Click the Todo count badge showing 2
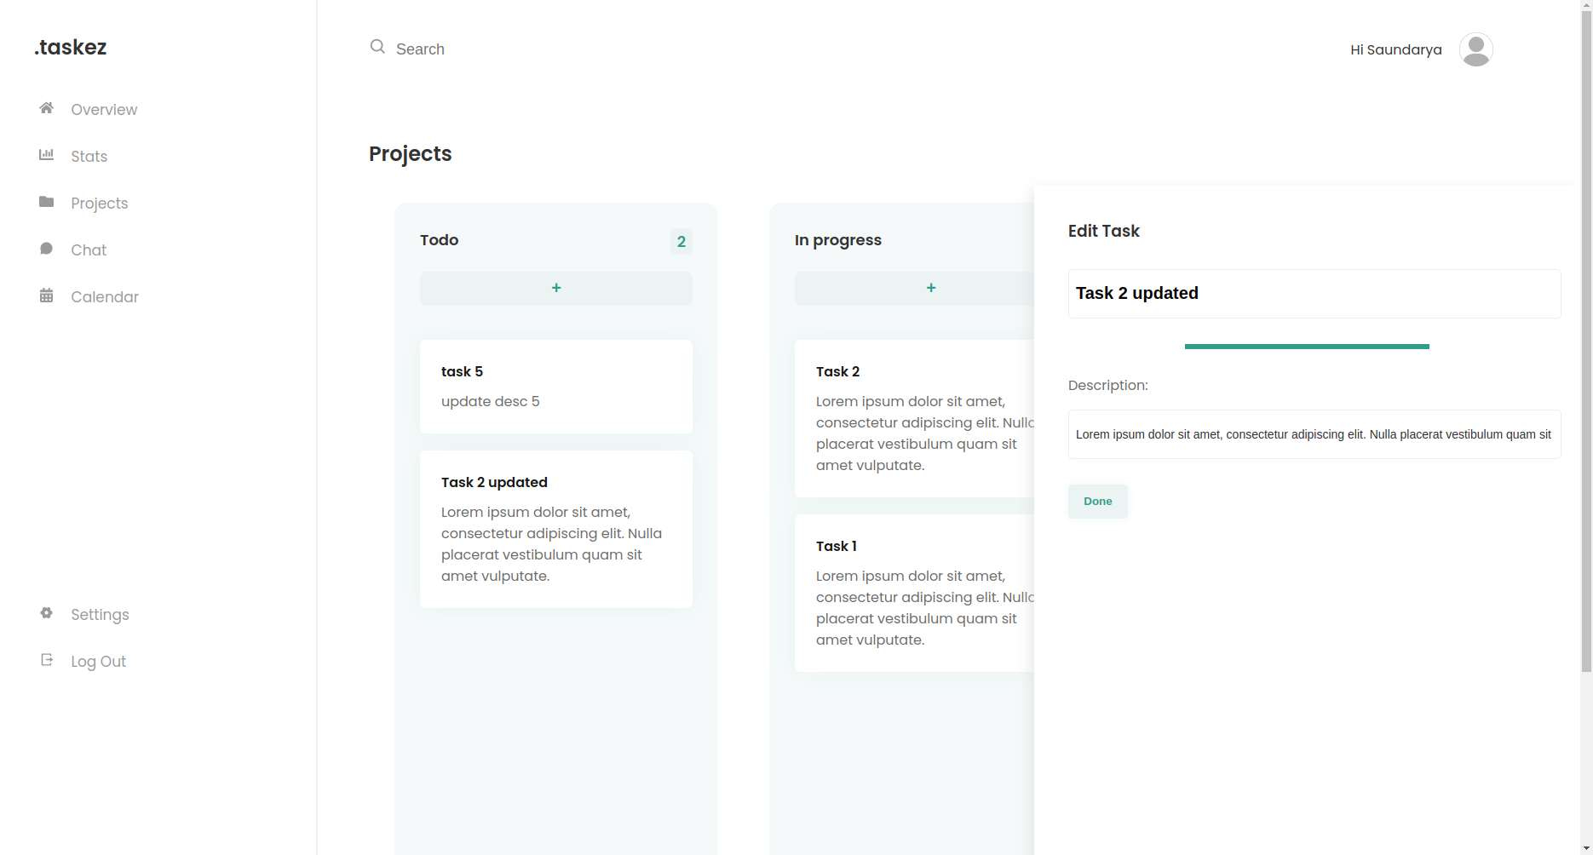The height and width of the screenshot is (855, 1593). tap(681, 241)
